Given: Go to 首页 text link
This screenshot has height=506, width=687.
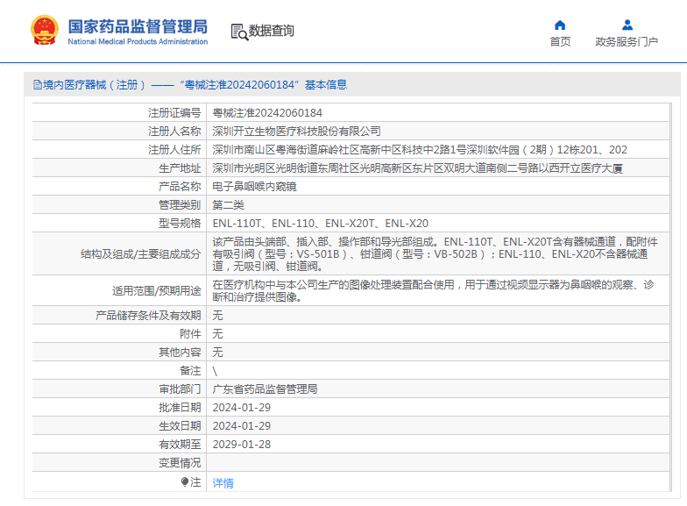Looking at the screenshot, I should pos(560,42).
